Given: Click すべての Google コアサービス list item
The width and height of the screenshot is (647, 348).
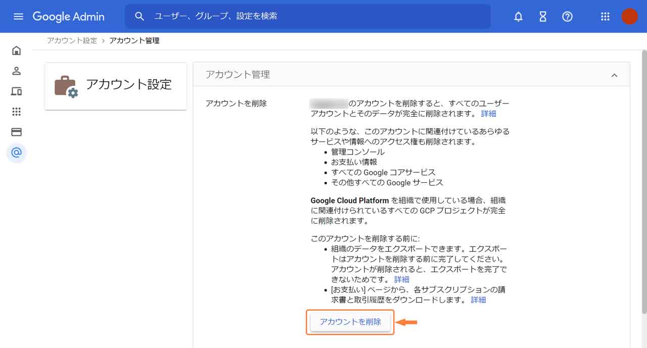Looking at the screenshot, I should click(383, 172).
